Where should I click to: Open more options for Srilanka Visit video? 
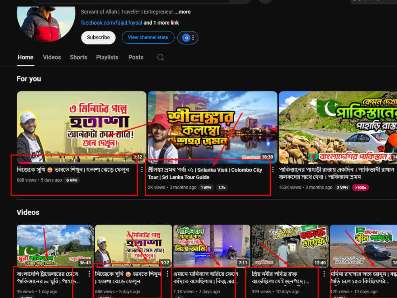coord(273,170)
